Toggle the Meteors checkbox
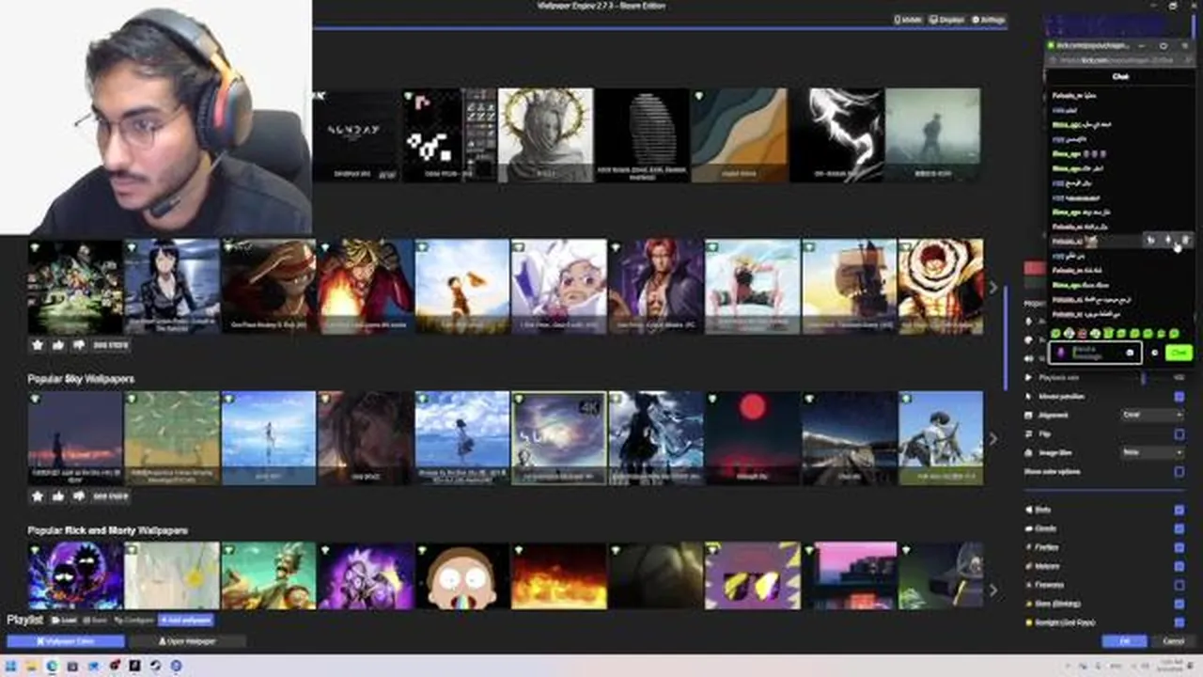 pos(1180,566)
